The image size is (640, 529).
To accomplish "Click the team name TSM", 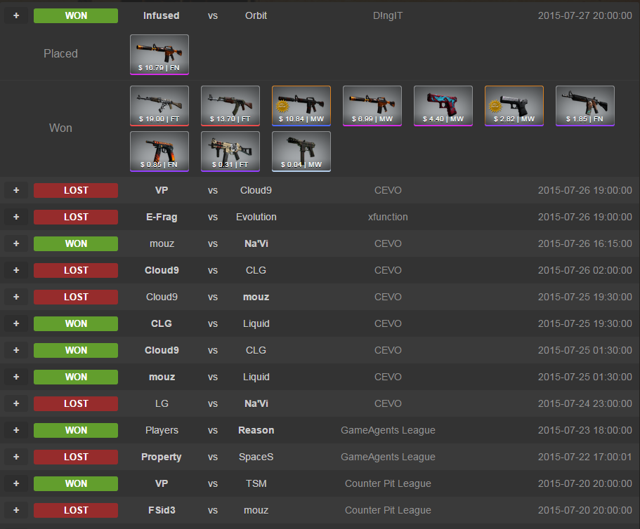I will click(x=256, y=484).
